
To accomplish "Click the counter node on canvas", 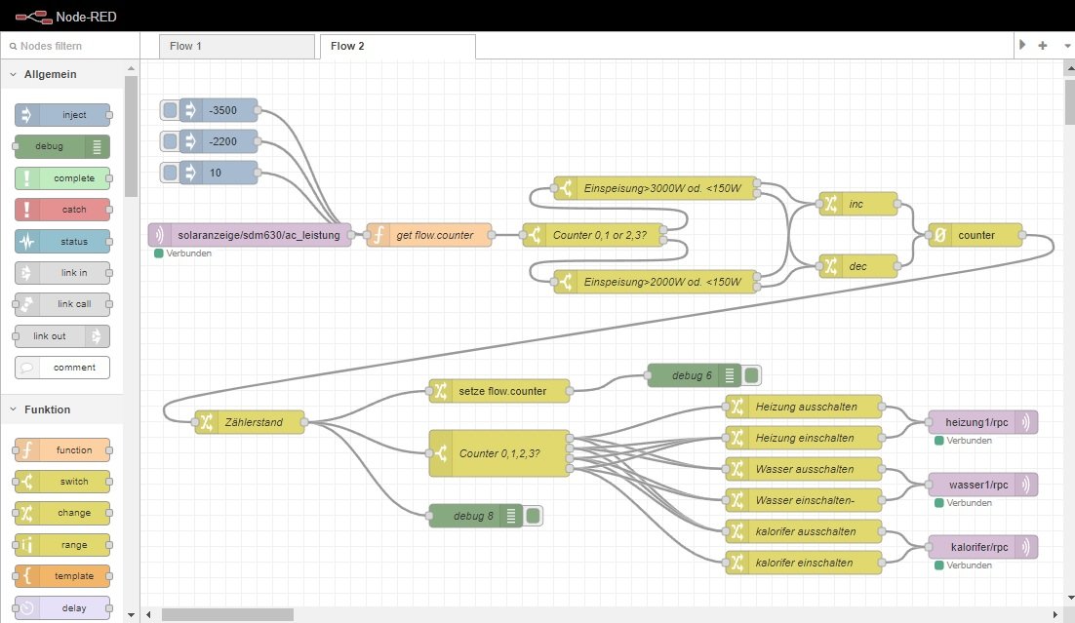I will pyautogui.click(x=975, y=235).
